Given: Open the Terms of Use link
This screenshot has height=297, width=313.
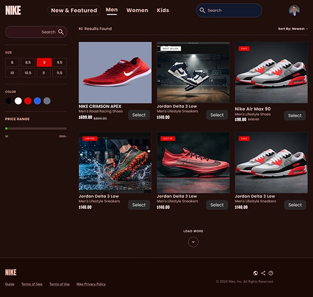Looking at the screenshot, I should point(59,284).
